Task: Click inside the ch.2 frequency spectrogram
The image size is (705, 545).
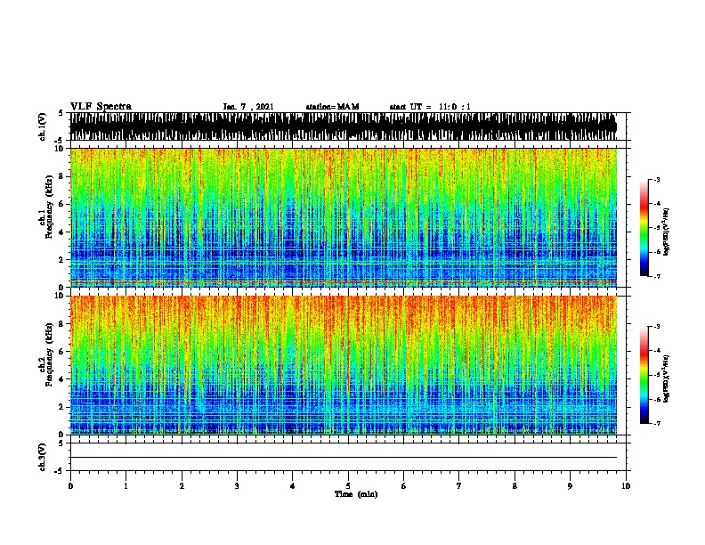Action: point(344,365)
